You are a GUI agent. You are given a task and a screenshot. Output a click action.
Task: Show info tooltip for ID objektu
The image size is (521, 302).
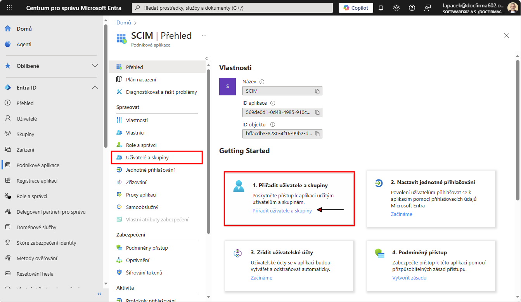click(273, 124)
